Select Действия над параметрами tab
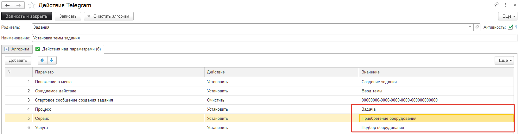 pyautogui.click(x=68, y=49)
